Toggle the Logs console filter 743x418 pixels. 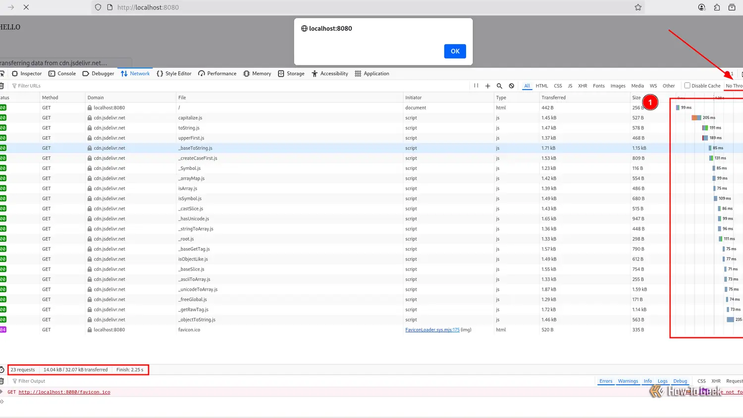tap(662, 381)
